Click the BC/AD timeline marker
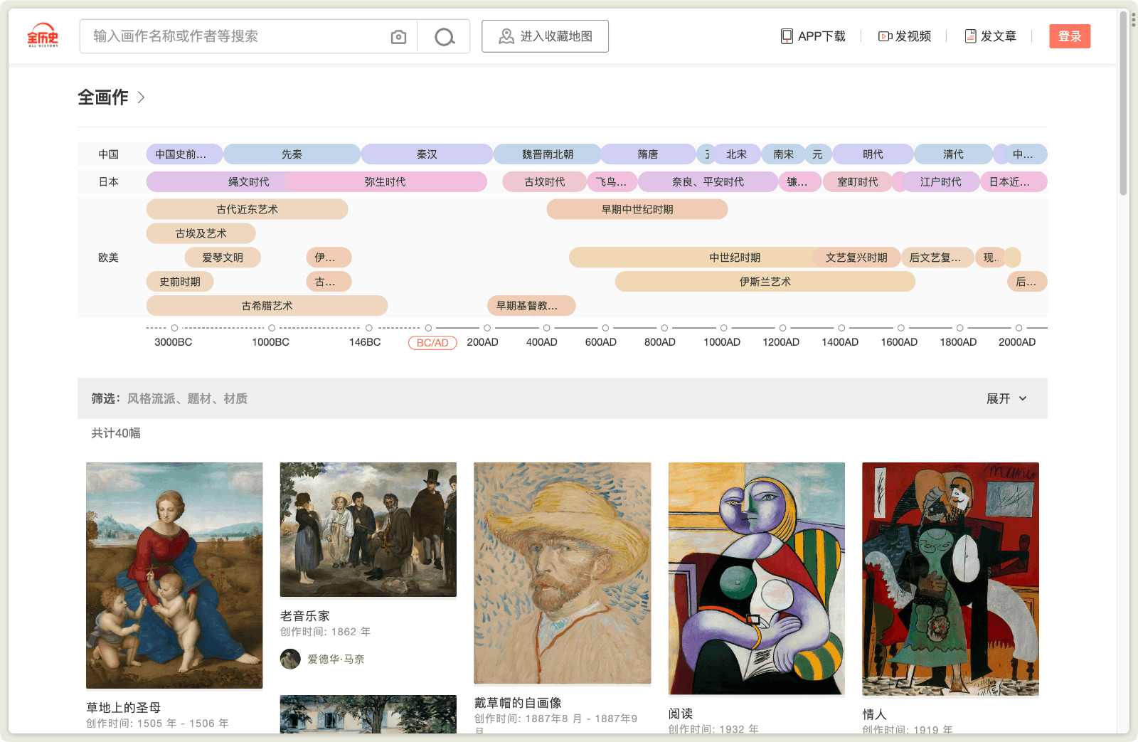 click(432, 343)
